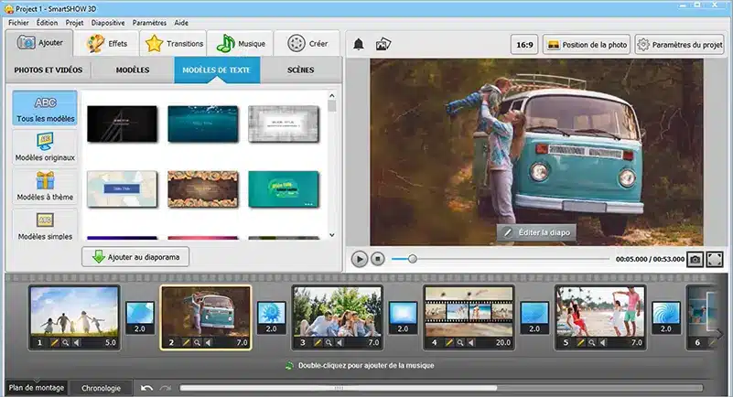Stop the slideshow preview playback
The height and width of the screenshot is (397, 733).
(x=378, y=260)
